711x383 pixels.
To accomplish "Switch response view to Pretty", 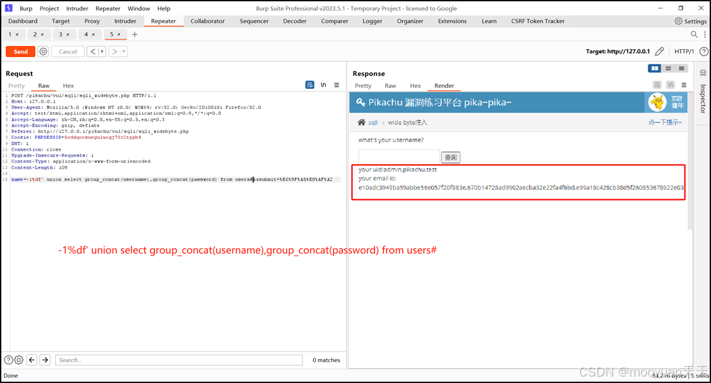I will click(x=363, y=86).
